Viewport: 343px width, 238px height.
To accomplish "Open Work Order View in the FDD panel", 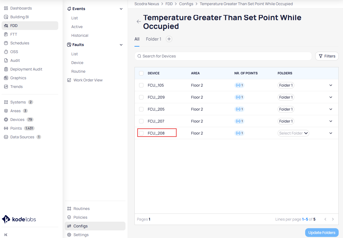I will click(88, 80).
